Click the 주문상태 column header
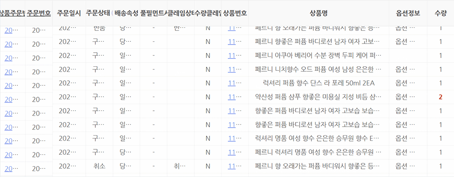454x177 pixels. (x=98, y=13)
